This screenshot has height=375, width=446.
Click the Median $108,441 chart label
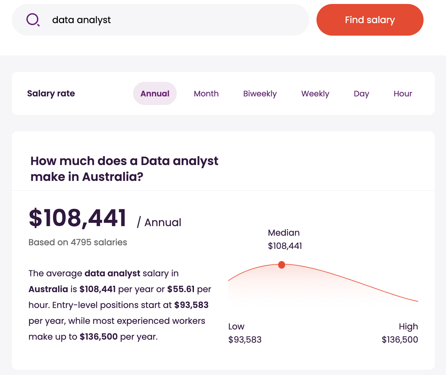click(285, 239)
